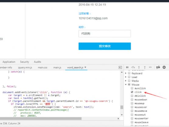This screenshot has height=127, width=169.
Task: Deactivate breakpoints icon in debugger toolbar
Action: click(x=158, y=67)
